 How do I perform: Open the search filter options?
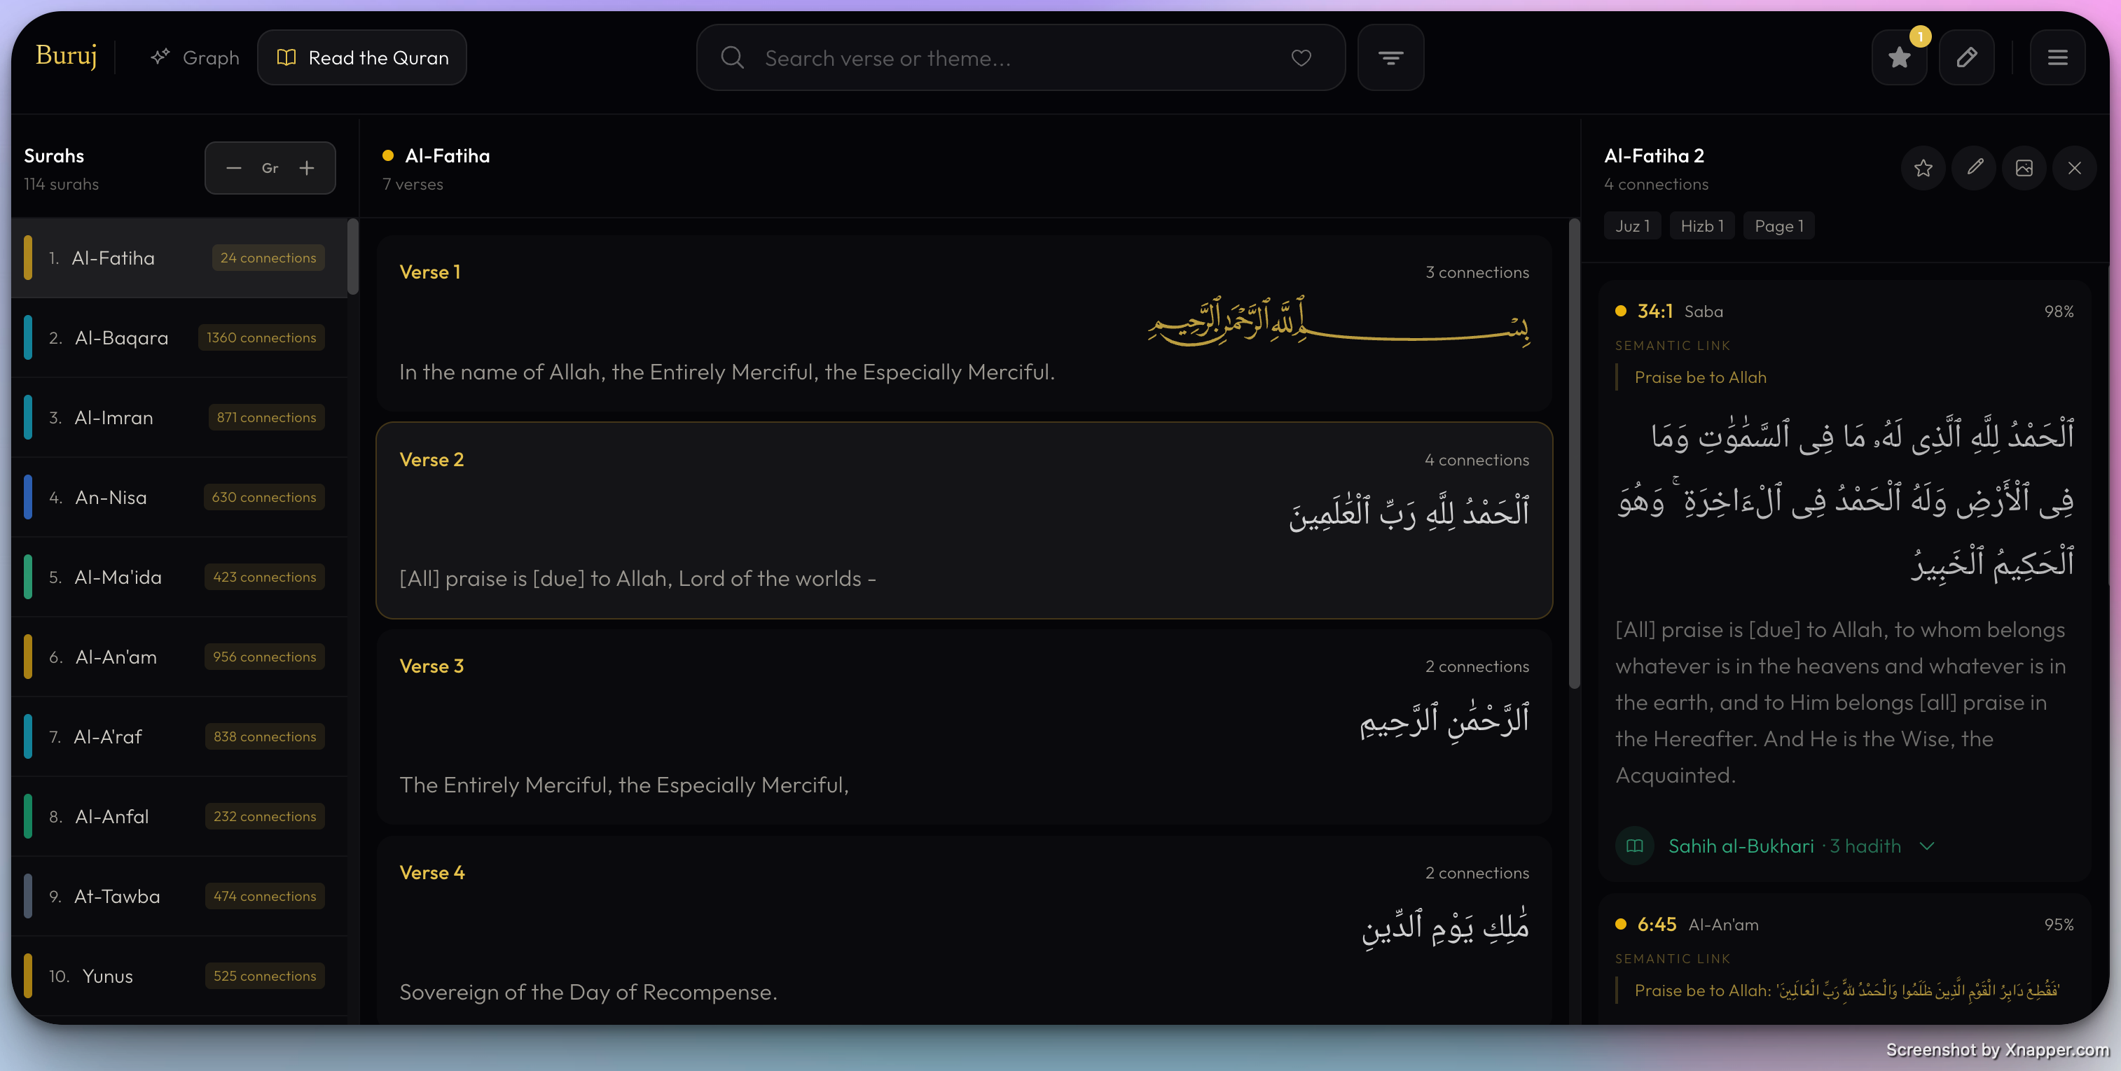pyautogui.click(x=1390, y=57)
